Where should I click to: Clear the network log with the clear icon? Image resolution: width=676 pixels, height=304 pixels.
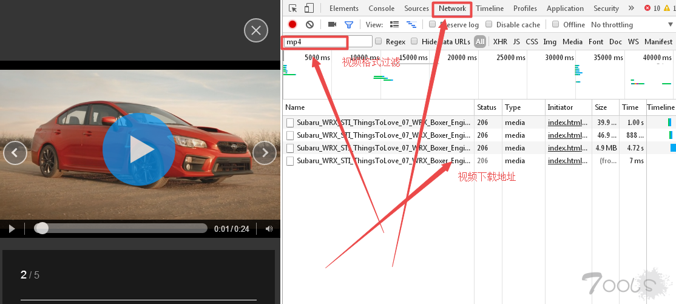tap(309, 25)
